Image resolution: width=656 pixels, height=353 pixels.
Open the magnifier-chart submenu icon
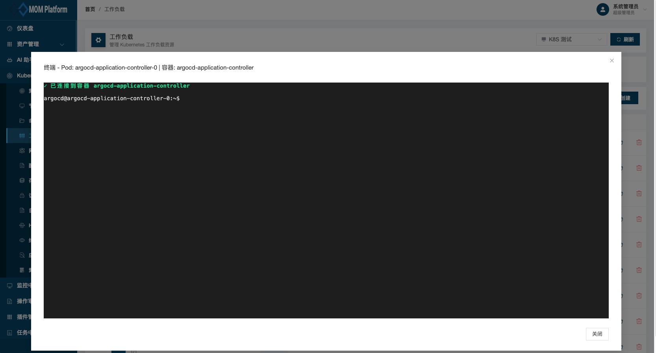[x=22, y=255]
